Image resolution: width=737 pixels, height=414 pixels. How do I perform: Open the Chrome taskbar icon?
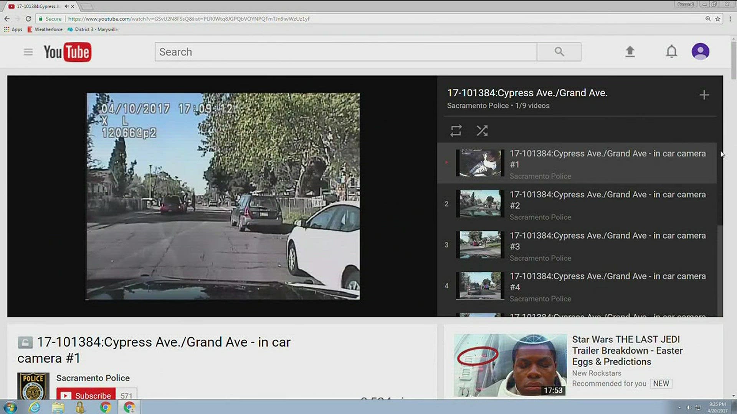point(105,407)
